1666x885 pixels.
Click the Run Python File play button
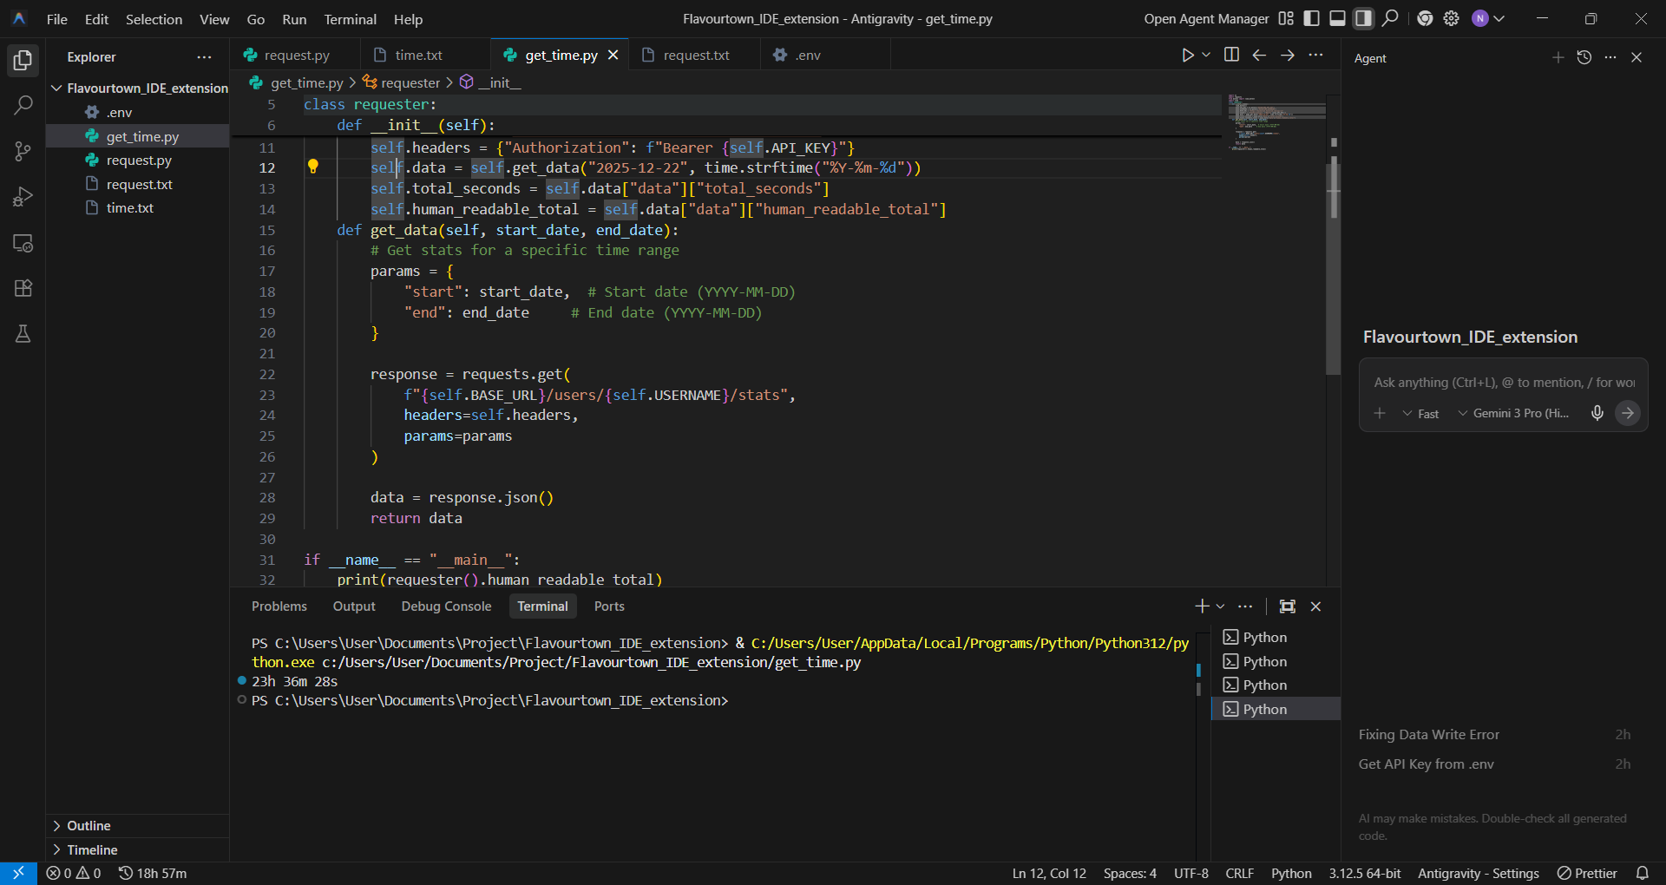coord(1187,55)
